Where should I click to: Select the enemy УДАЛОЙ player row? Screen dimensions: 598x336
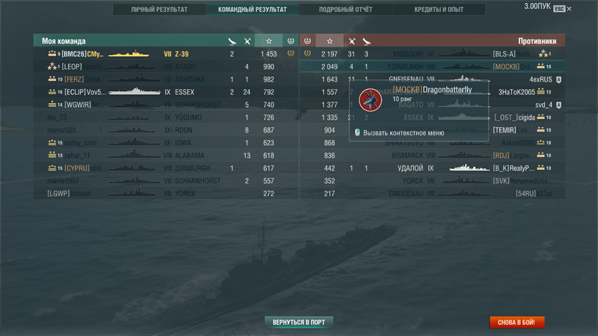coord(433,168)
